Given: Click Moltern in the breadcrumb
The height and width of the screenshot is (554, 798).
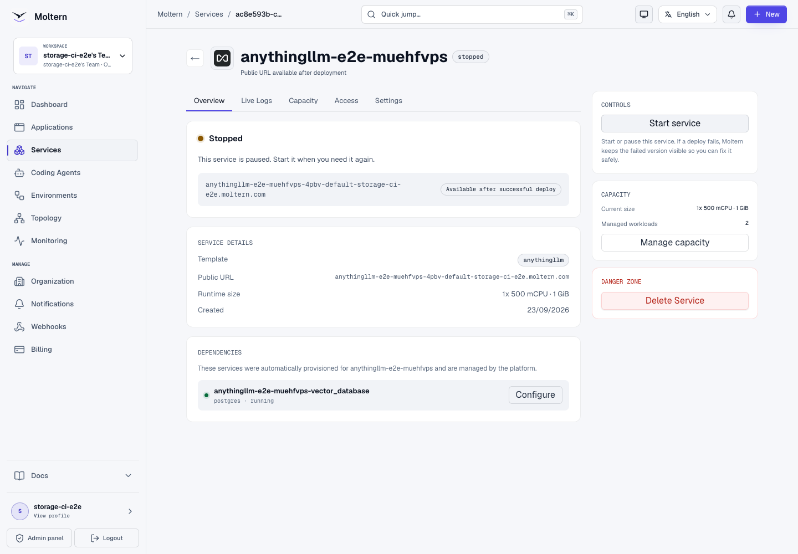Looking at the screenshot, I should [x=170, y=14].
